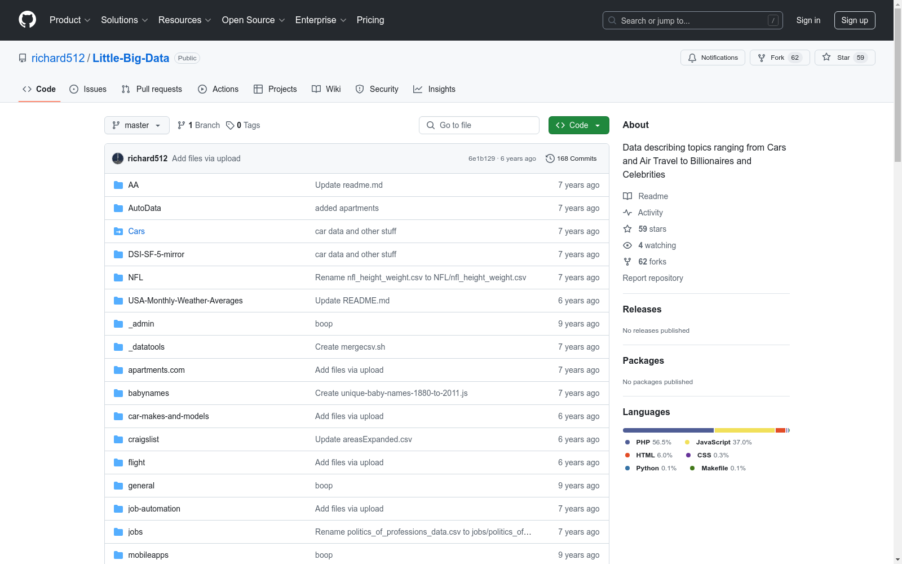Click the folder icon beside AutoData
This screenshot has width=902, height=564.
pyautogui.click(x=118, y=208)
